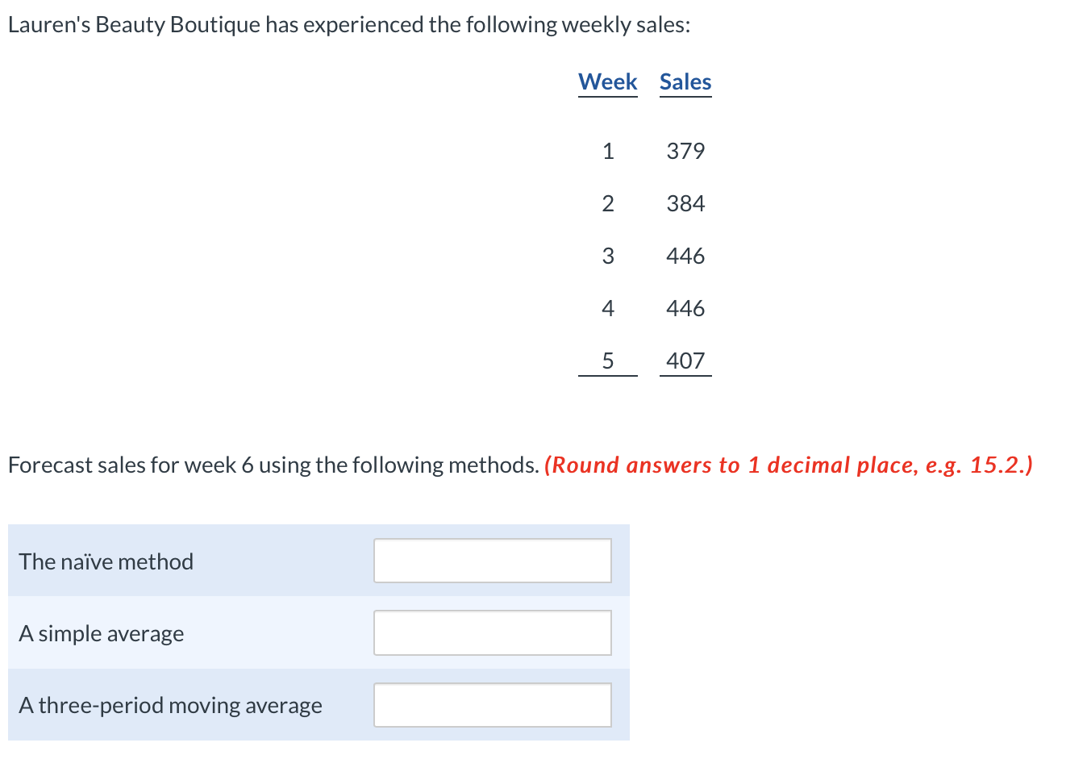Click the naïve method answer input box
The width and height of the screenshot is (1087, 776).
tap(493, 561)
